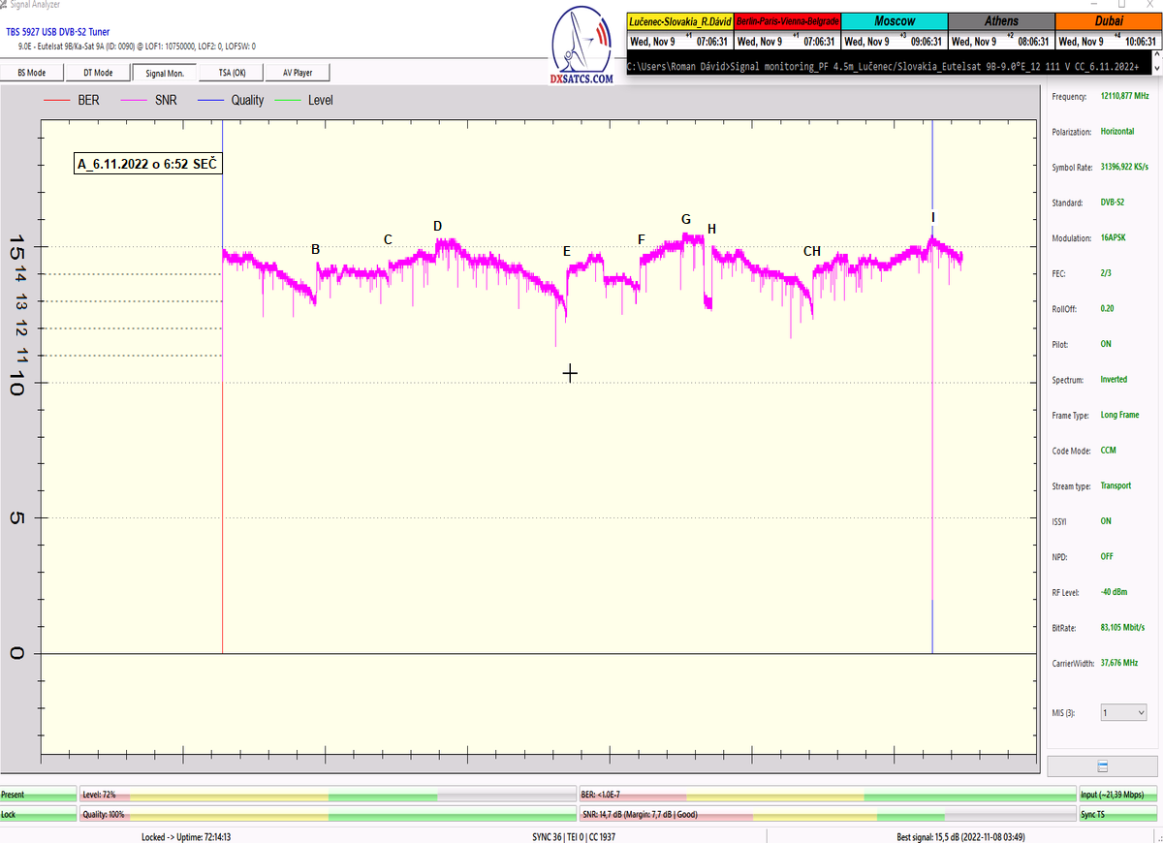This screenshot has height=843, width=1163.
Task: Click the SNR 14,7 dB status bar
Action: click(x=826, y=815)
